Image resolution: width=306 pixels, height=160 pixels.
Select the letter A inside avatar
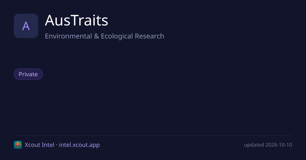pyautogui.click(x=26, y=26)
